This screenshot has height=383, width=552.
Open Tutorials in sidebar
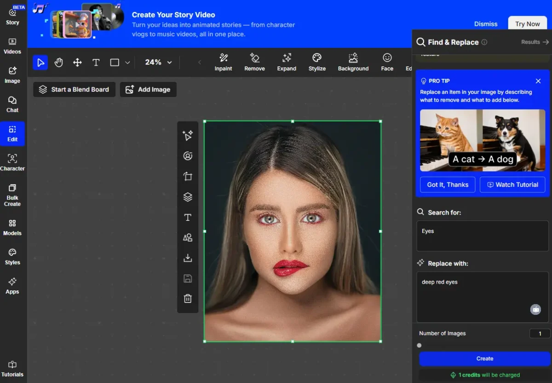click(12, 369)
